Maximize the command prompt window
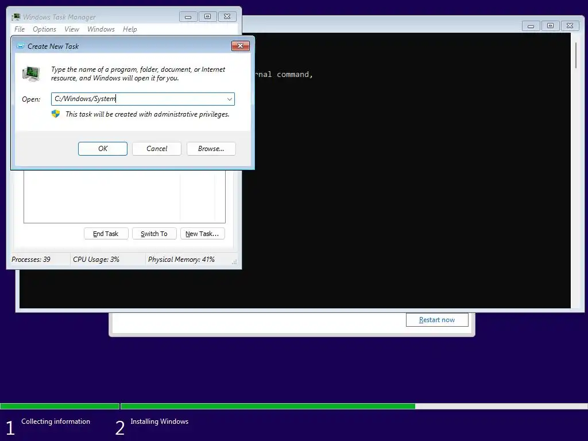The width and height of the screenshot is (588, 441). (x=550, y=26)
